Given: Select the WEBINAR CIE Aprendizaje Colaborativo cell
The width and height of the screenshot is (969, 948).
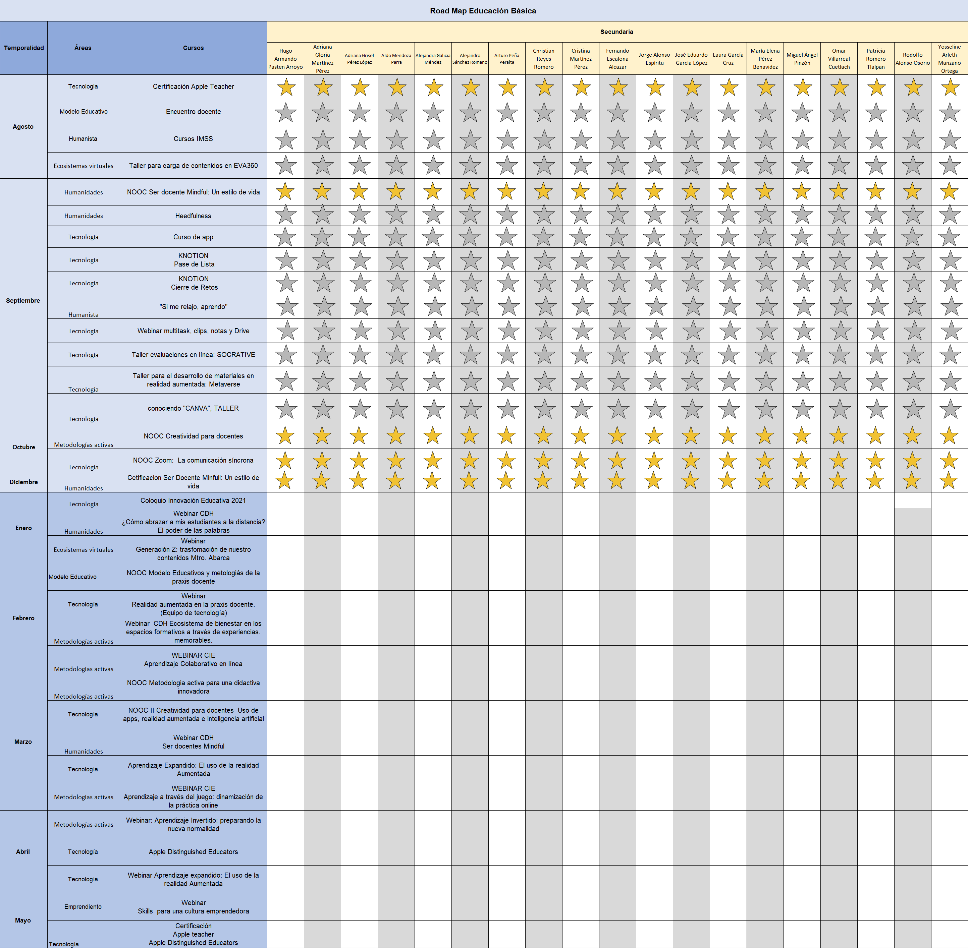Looking at the screenshot, I should coord(193,659).
